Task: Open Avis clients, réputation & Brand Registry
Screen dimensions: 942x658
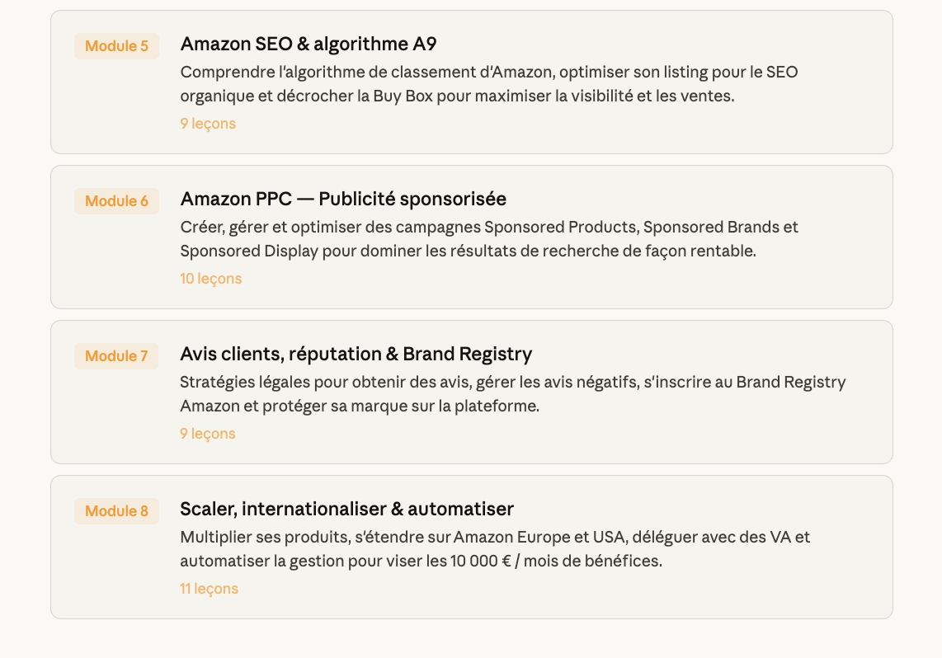Action: point(356,354)
